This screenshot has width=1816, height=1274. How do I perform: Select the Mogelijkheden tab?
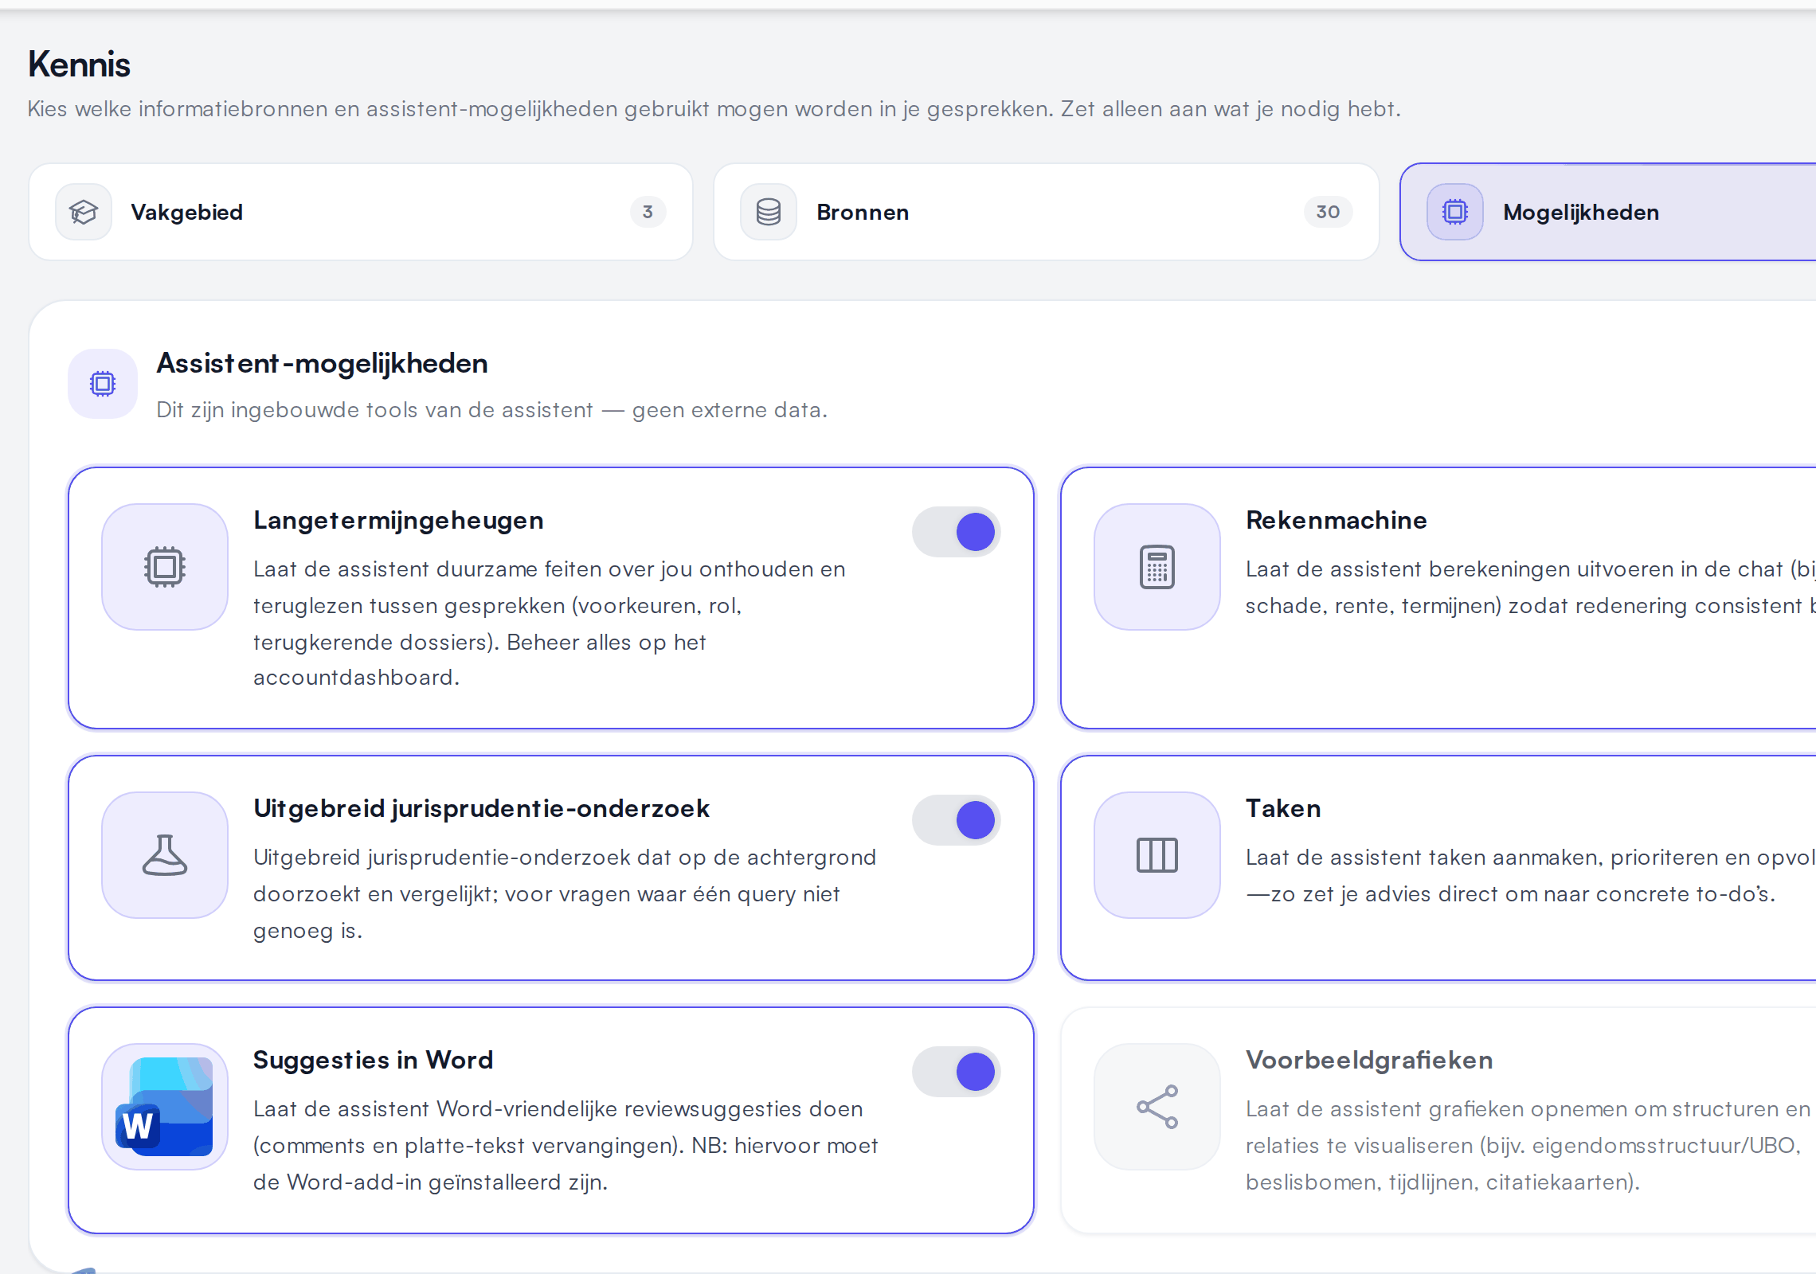coord(1608,212)
